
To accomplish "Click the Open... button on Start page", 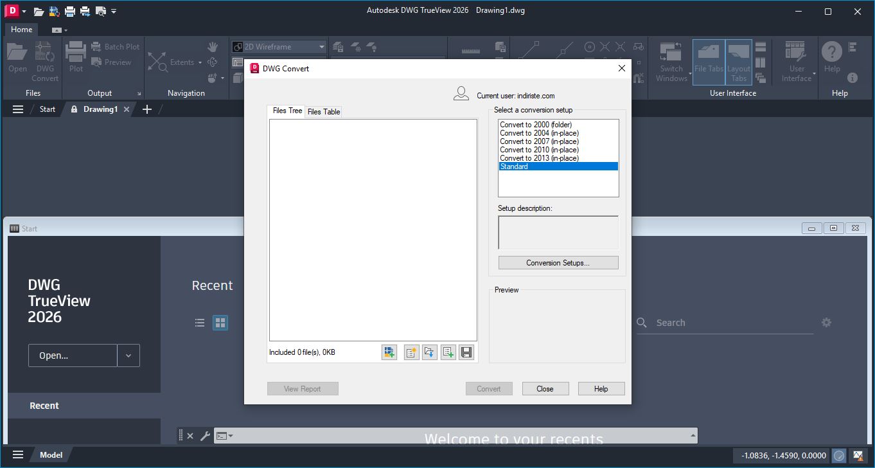I will coord(73,355).
